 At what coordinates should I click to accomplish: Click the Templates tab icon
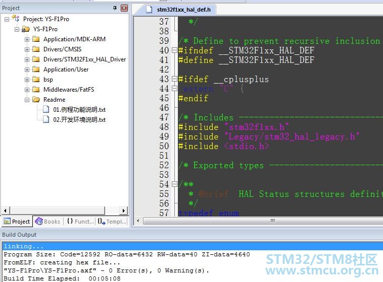pyautogui.click(x=102, y=221)
